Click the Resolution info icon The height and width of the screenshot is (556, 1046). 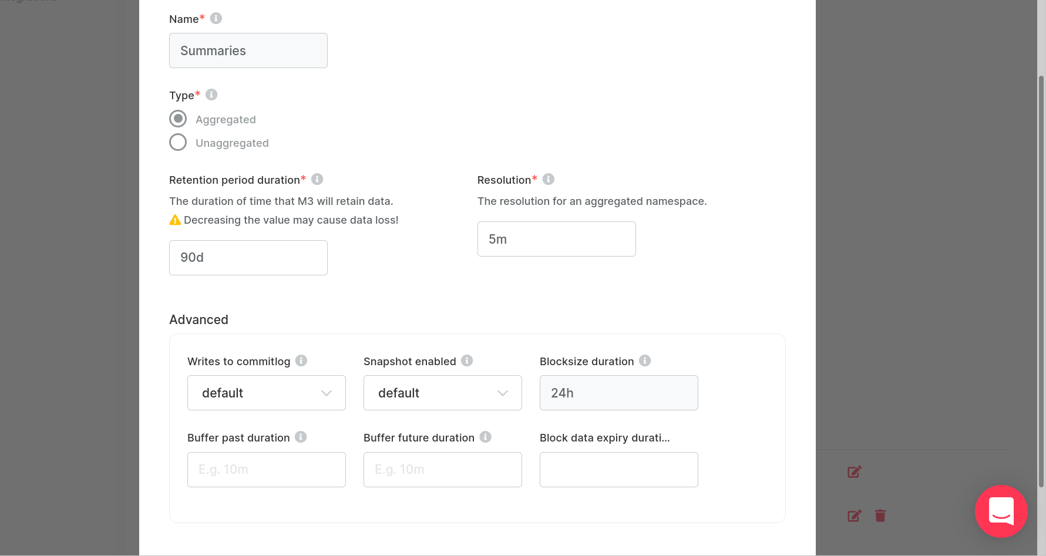coord(548,179)
